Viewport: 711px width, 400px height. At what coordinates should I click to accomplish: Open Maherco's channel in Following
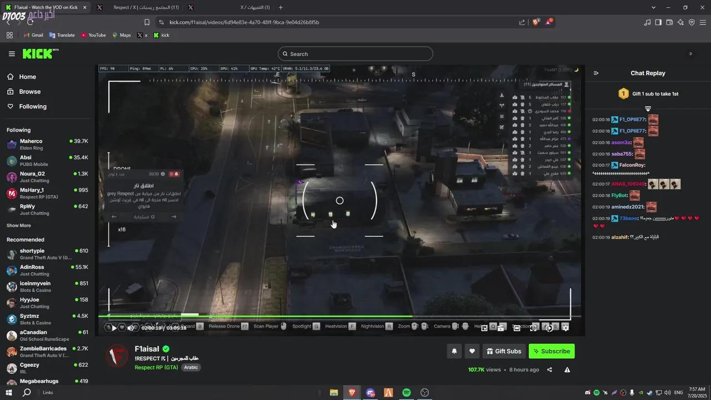tap(47, 144)
